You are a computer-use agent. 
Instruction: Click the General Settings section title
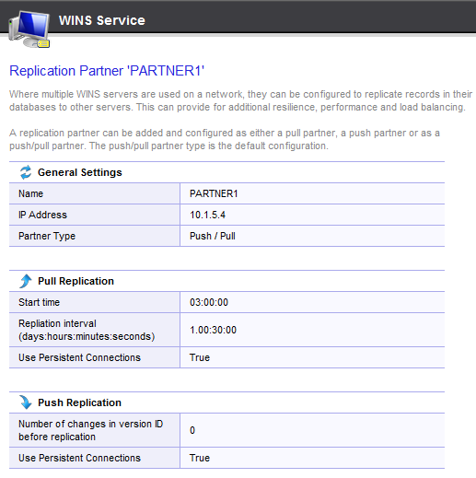tap(80, 172)
